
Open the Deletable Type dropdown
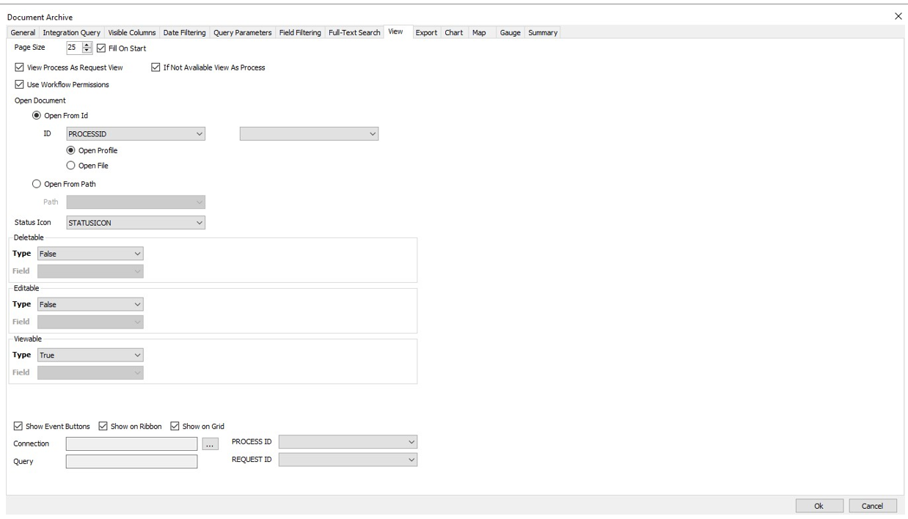[x=90, y=254]
